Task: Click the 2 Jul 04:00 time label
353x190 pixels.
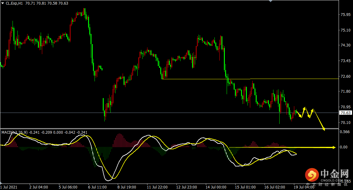Action: click(x=39, y=187)
